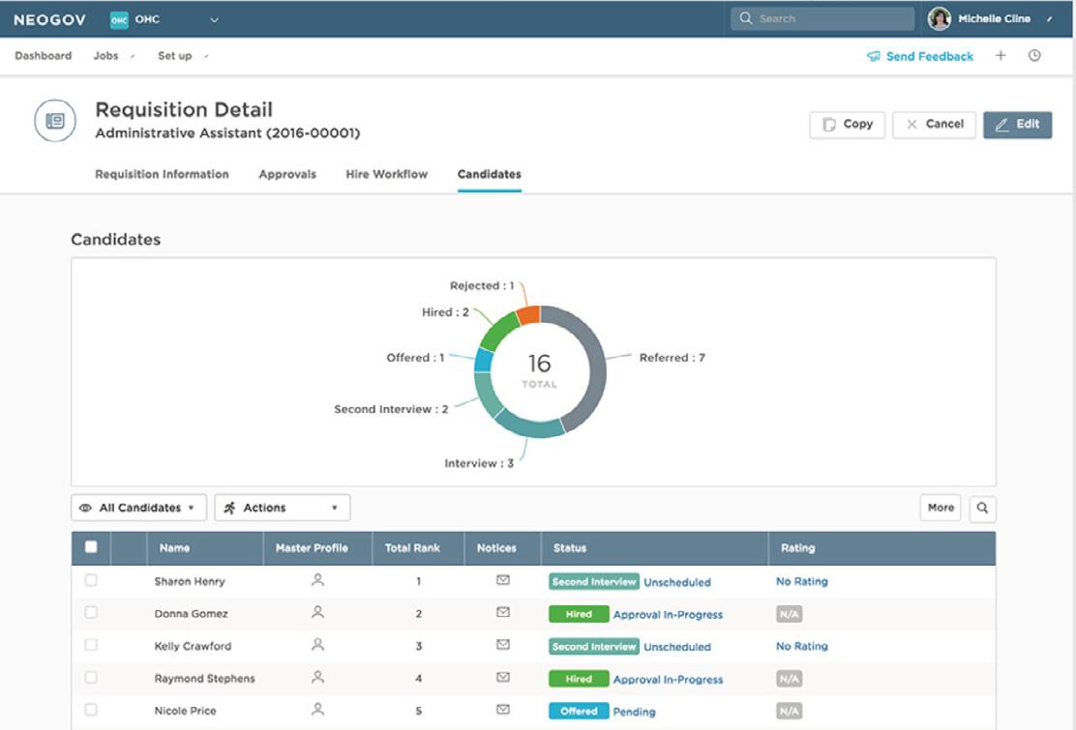Image resolution: width=1076 pixels, height=730 pixels.
Task: Click inside the top Search field
Action: point(822,18)
